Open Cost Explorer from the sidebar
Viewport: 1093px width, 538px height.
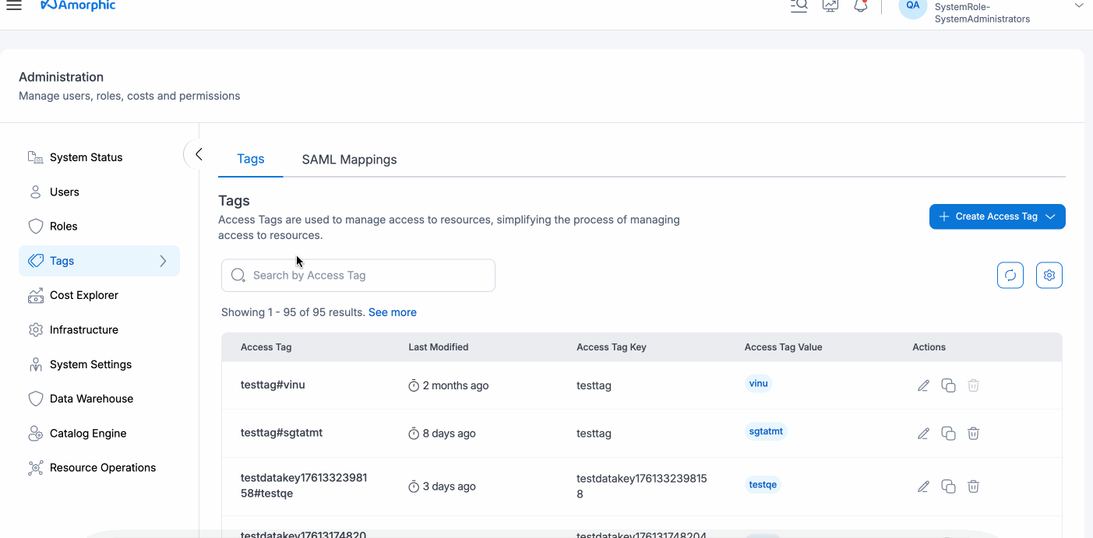coord(86,295)
